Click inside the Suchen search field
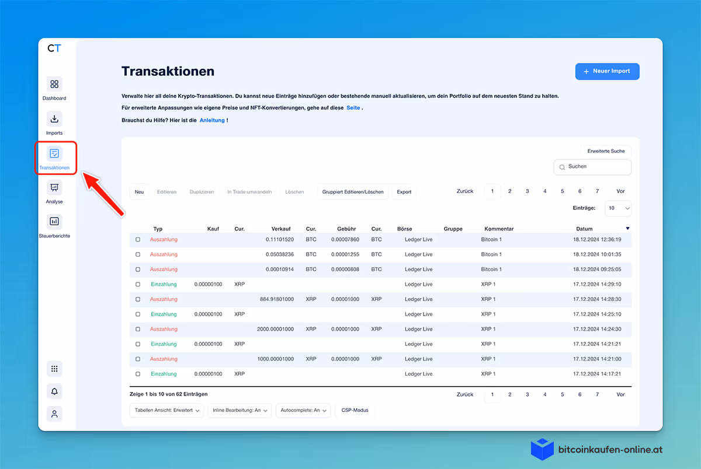Image resolution: width=701 pixels, height=469 pixels. pos(592,167)
